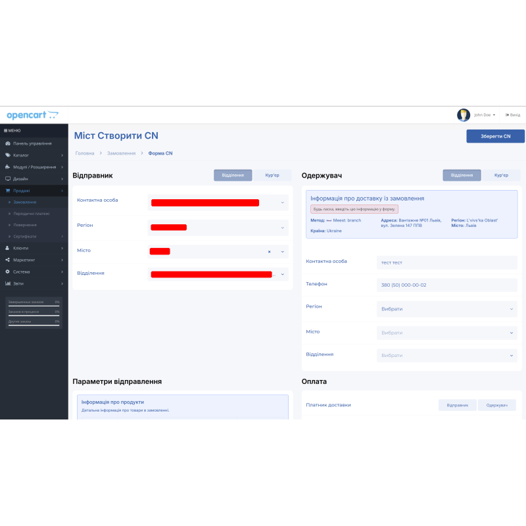Open the Продажі cart icon in sidebar

(x=7, y=190)
